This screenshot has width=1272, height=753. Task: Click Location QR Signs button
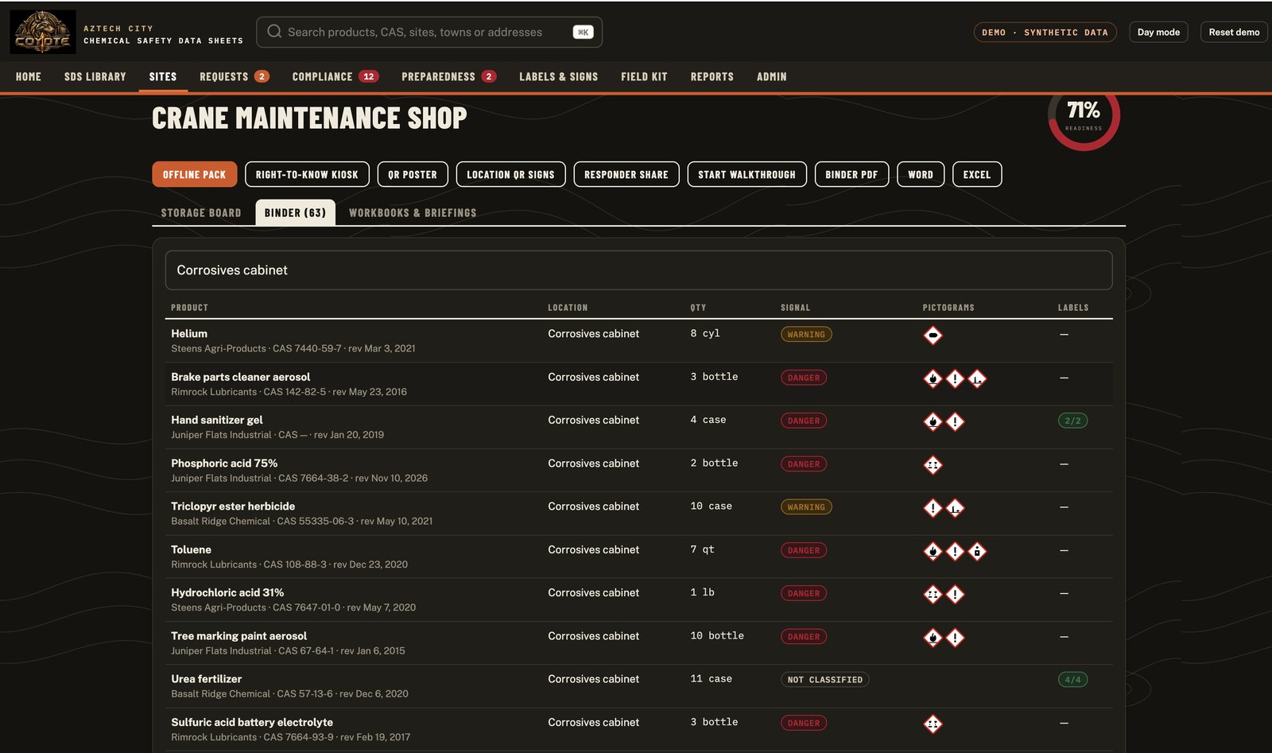pyautogui.click(x=510, y=174)
